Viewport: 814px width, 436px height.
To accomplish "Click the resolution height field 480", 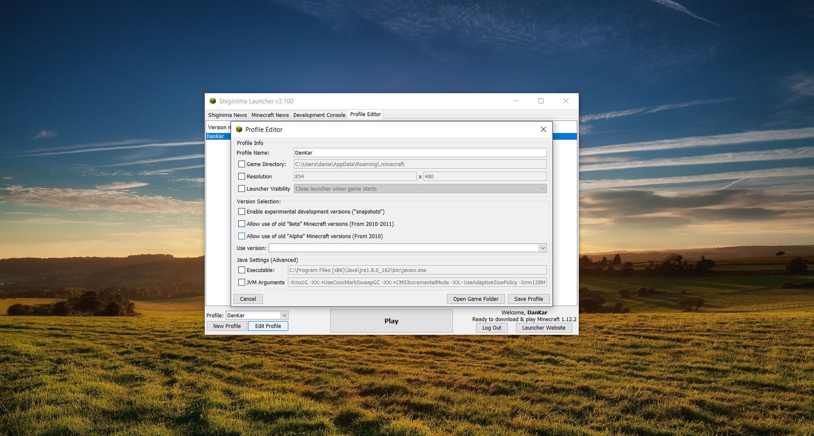I will coord(485,176).
